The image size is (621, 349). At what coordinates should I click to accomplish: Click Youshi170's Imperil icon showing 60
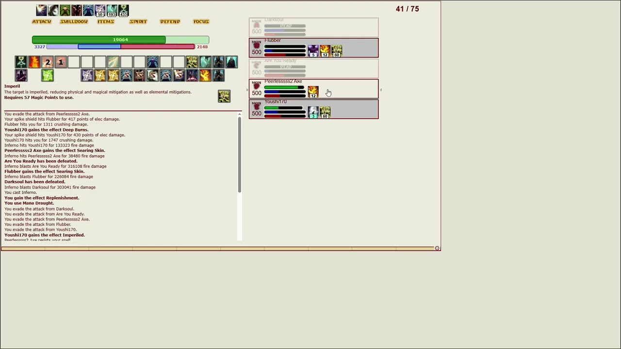click(x=325, y=112)
